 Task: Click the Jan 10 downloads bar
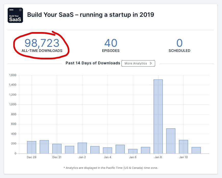(183, 147)
